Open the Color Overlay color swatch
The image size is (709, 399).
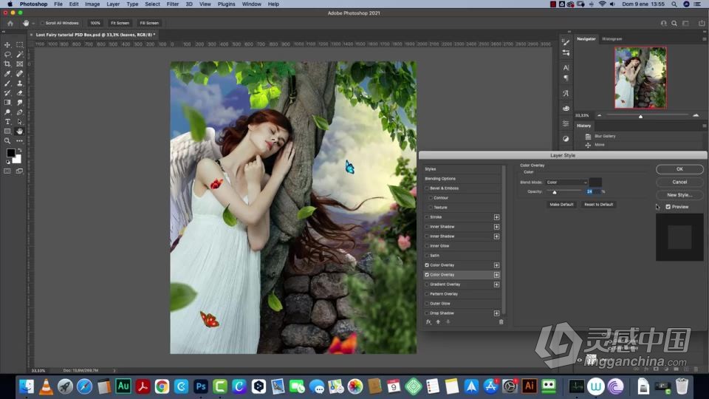[595, 183]
